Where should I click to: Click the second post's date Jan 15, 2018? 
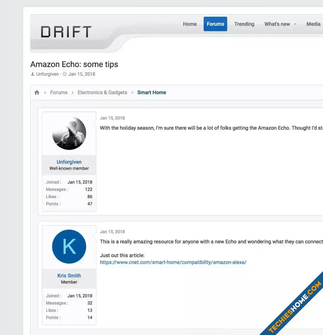[112, 232]
